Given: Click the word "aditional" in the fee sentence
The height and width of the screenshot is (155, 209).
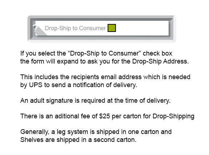Looking at the screenshot, I should (x=67, y=116).
